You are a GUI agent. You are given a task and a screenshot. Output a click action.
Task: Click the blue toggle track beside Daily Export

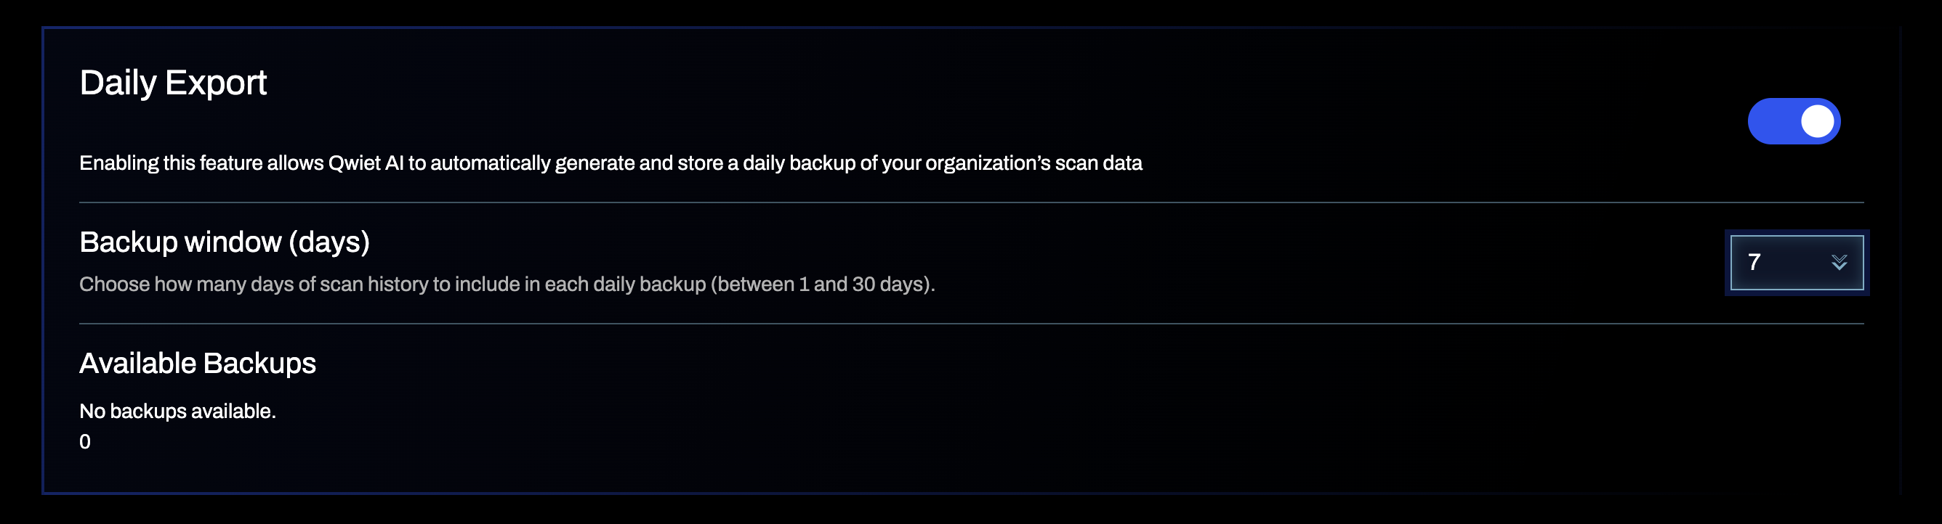coord(1794,120)
